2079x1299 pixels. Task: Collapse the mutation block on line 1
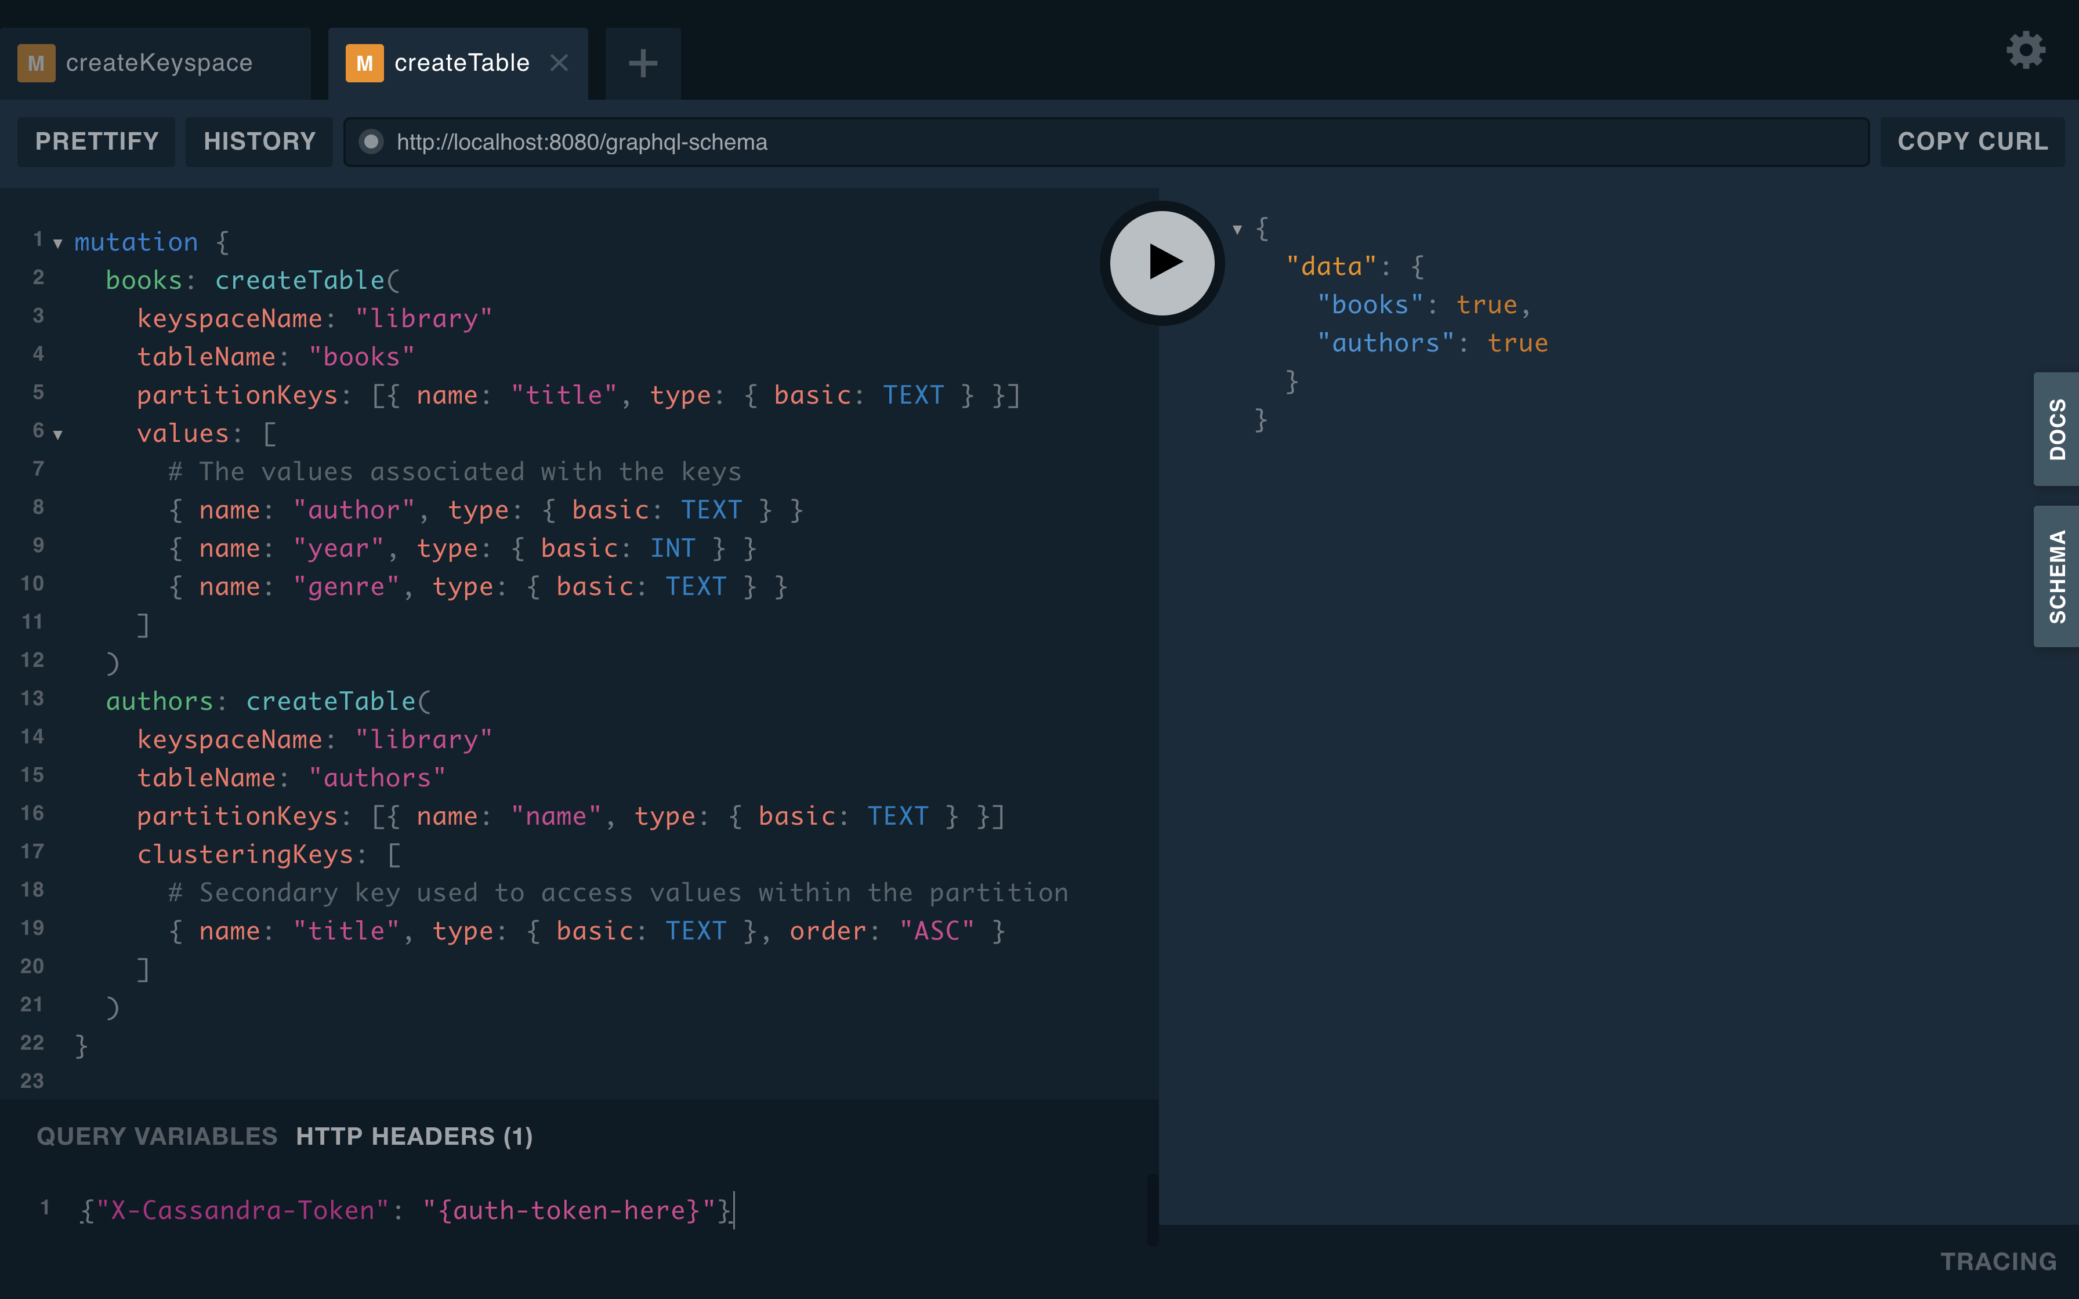point(57,244)
